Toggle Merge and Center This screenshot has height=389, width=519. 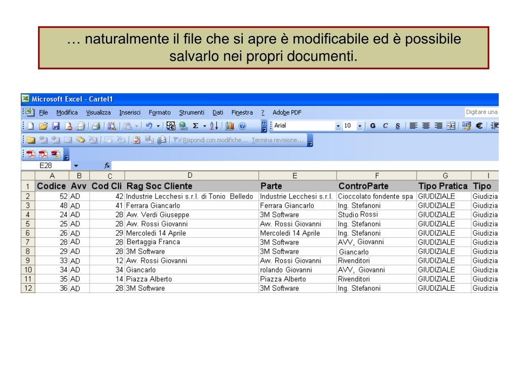[451, 126]
